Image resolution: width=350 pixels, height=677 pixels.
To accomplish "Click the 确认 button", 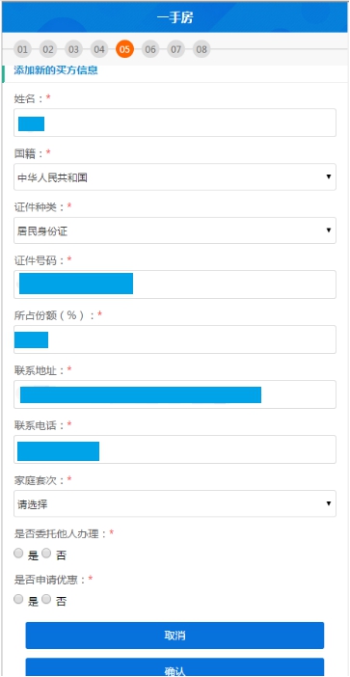I will coord(175,667).
